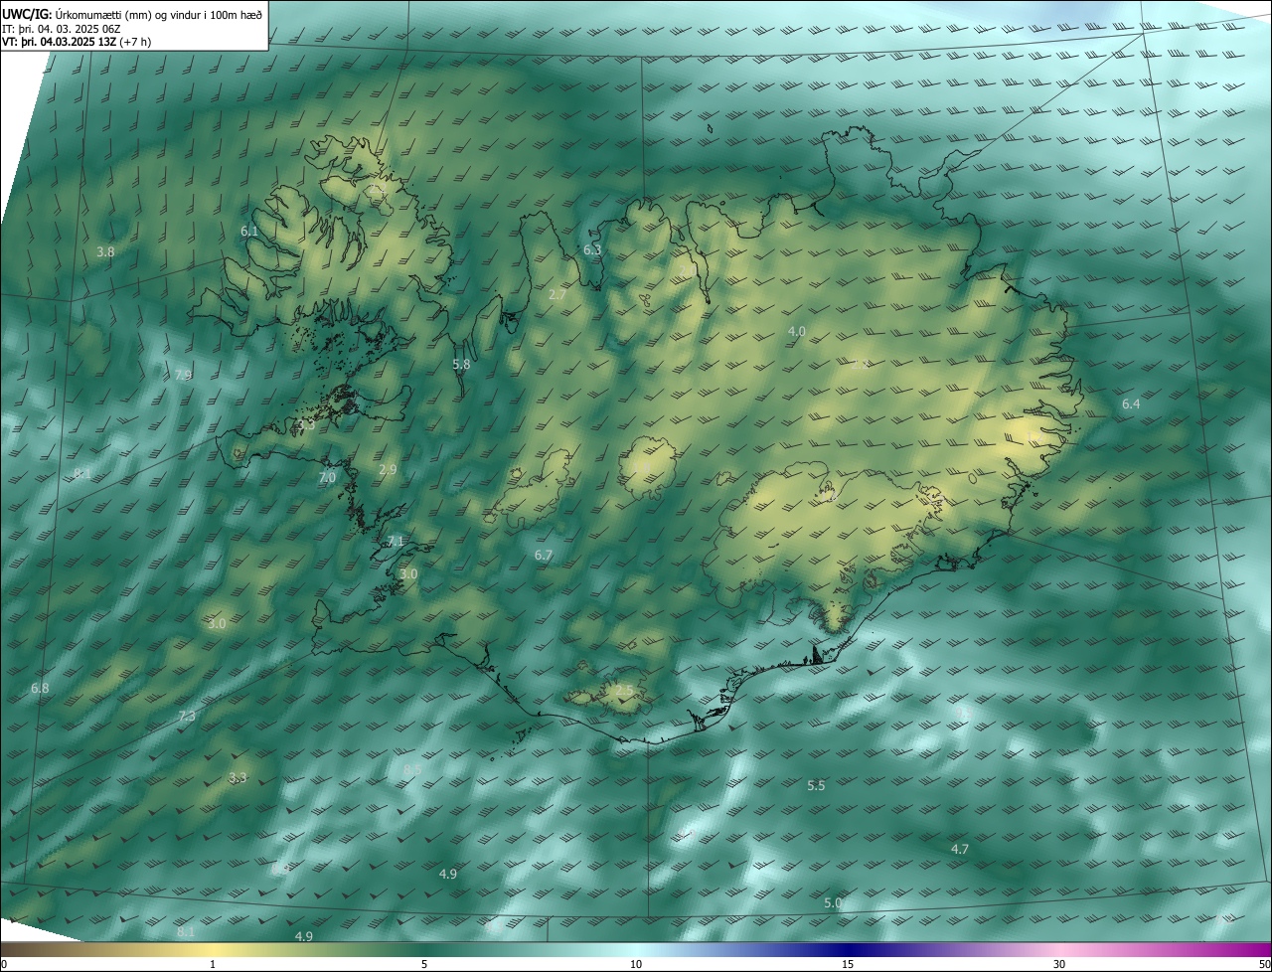The image size is (1272, 972).
Task: Click the 30 tick on the color scale
Action: click(x=1059, y=964)
